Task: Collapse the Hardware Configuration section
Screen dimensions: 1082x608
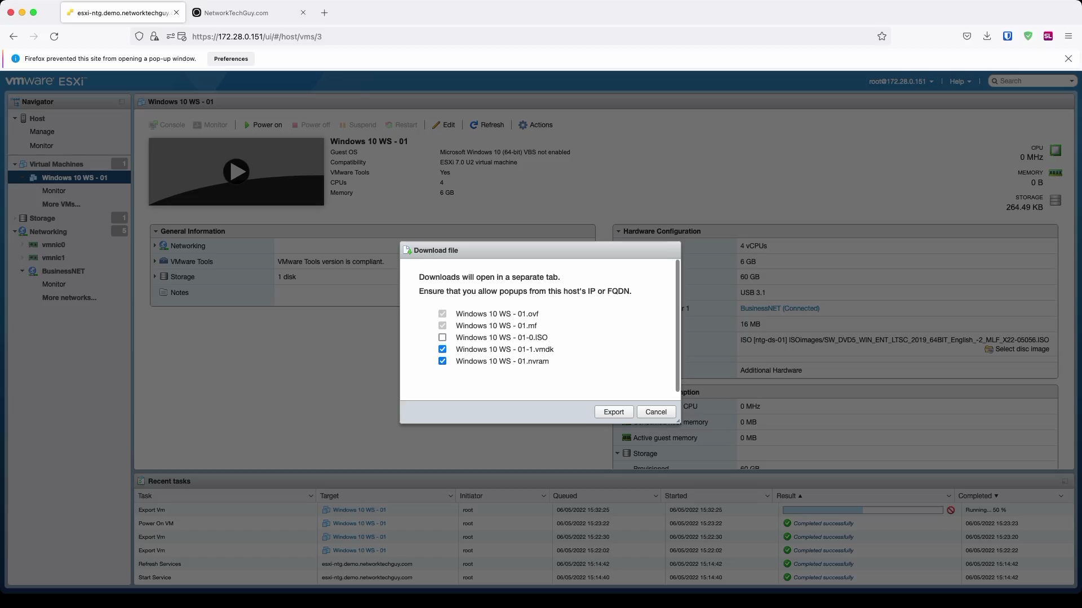Action: (x=618, y=231)
